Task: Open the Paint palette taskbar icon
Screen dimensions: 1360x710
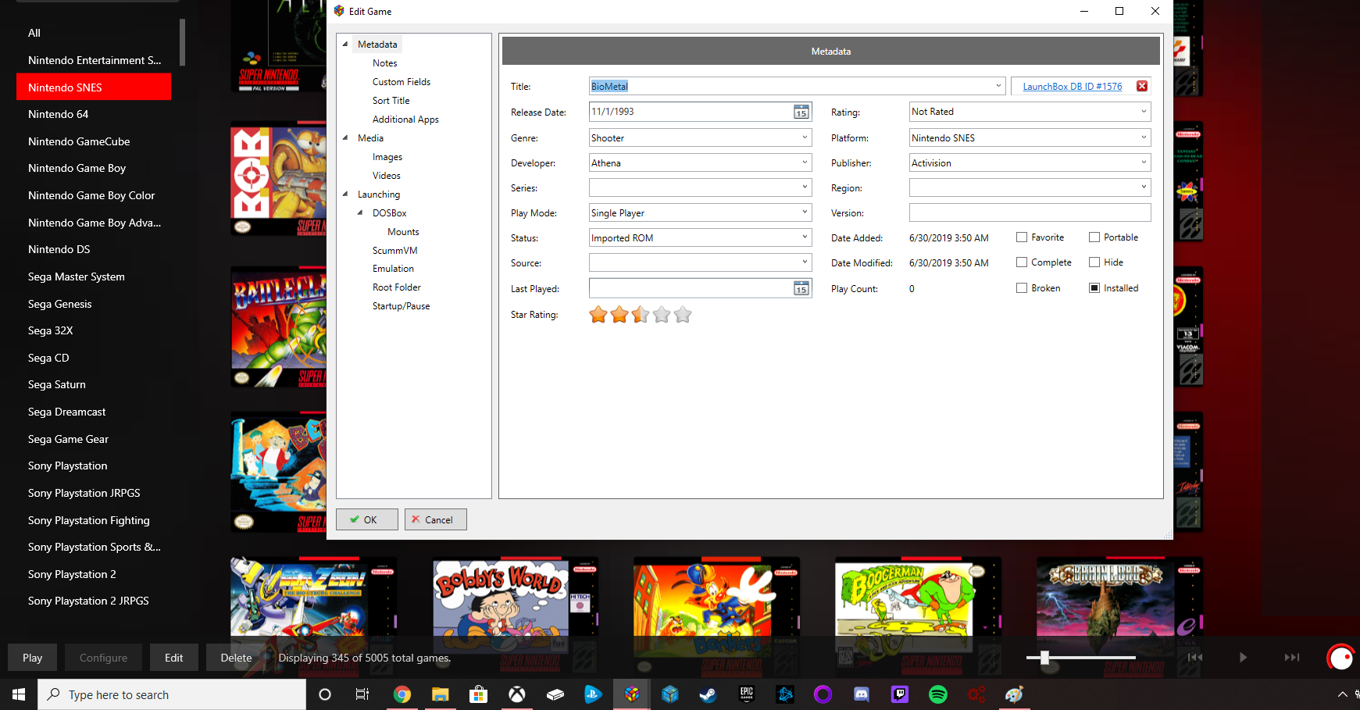Action: tap(1014, 694)
